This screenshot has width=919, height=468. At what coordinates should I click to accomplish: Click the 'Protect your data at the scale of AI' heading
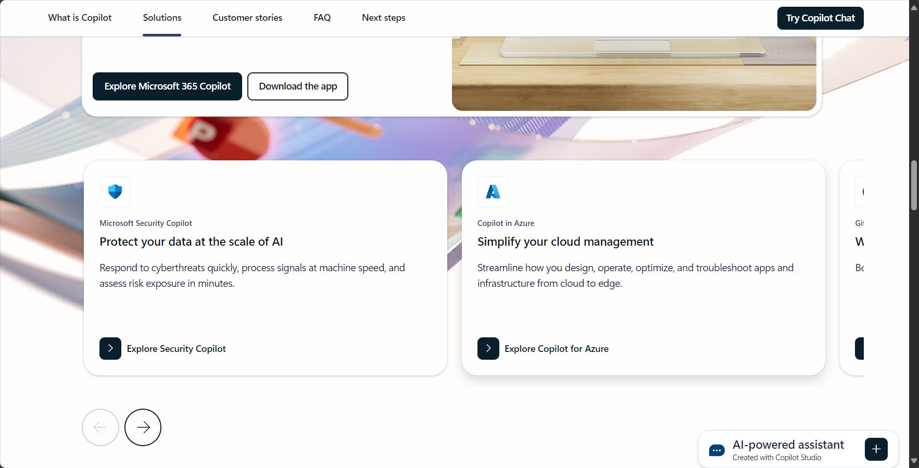(x=191, y=242)
